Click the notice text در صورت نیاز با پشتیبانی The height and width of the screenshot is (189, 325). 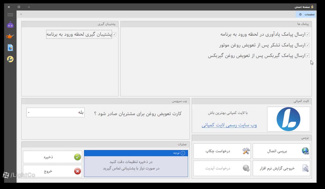pos(131,168)
